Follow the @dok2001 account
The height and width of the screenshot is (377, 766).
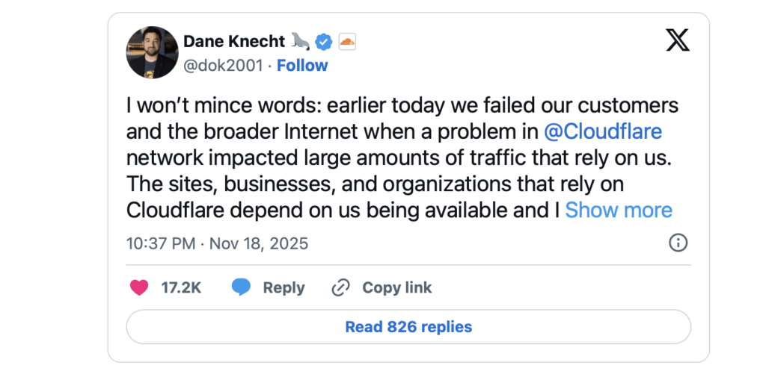pos(302,66)
